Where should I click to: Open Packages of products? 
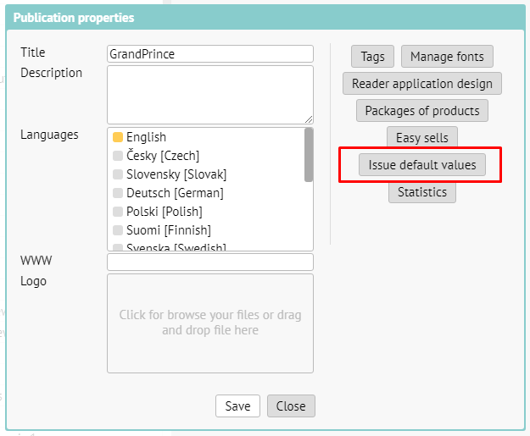click(422, 111)
